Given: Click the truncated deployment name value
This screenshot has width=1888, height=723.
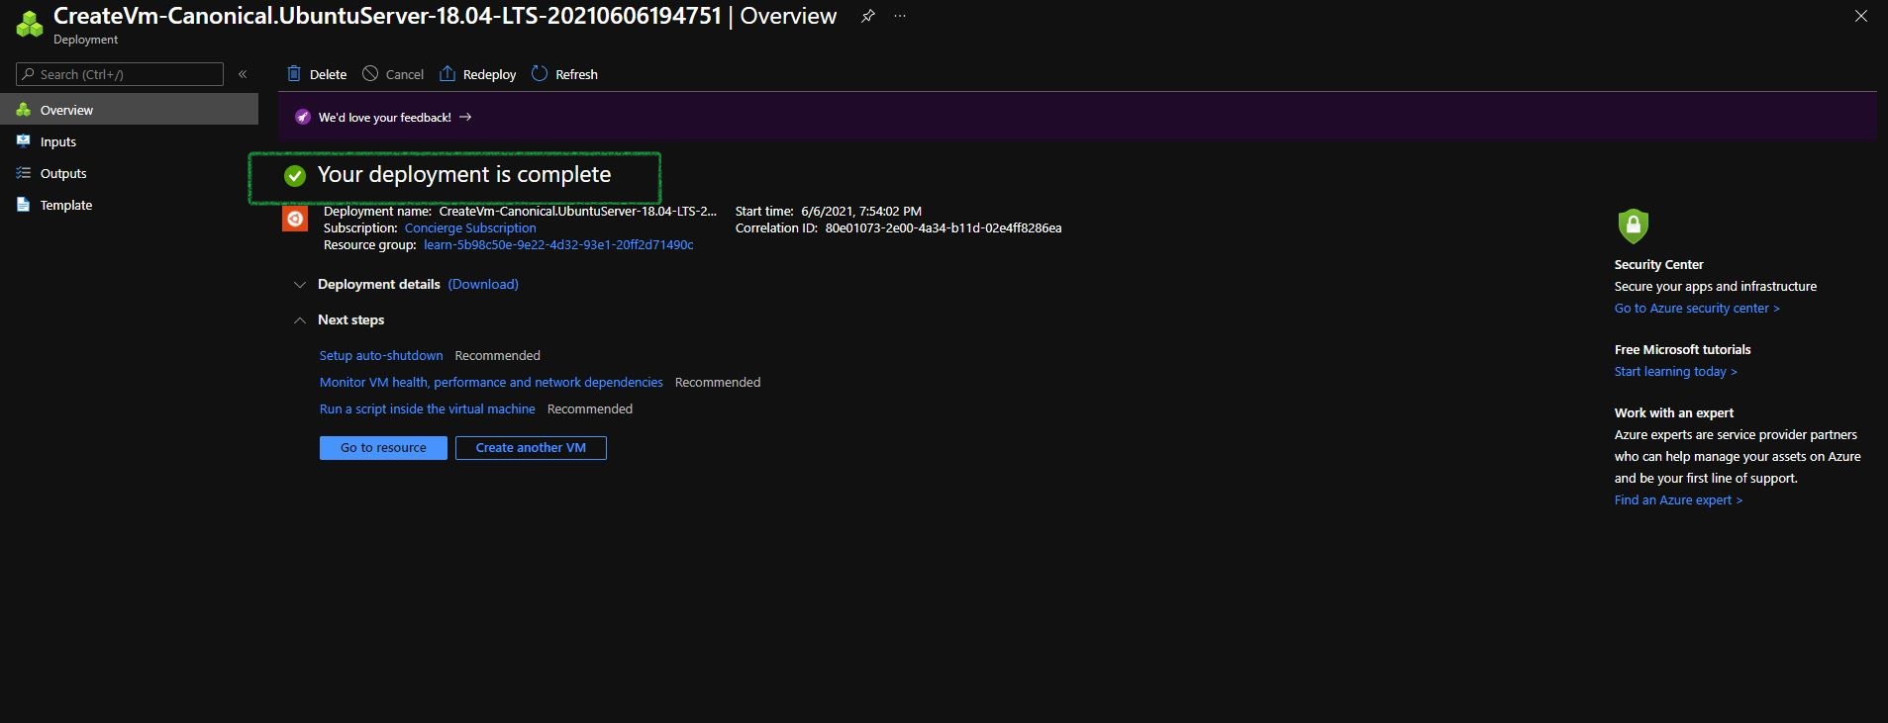Looking at the screenshot, I should point(578,211).
